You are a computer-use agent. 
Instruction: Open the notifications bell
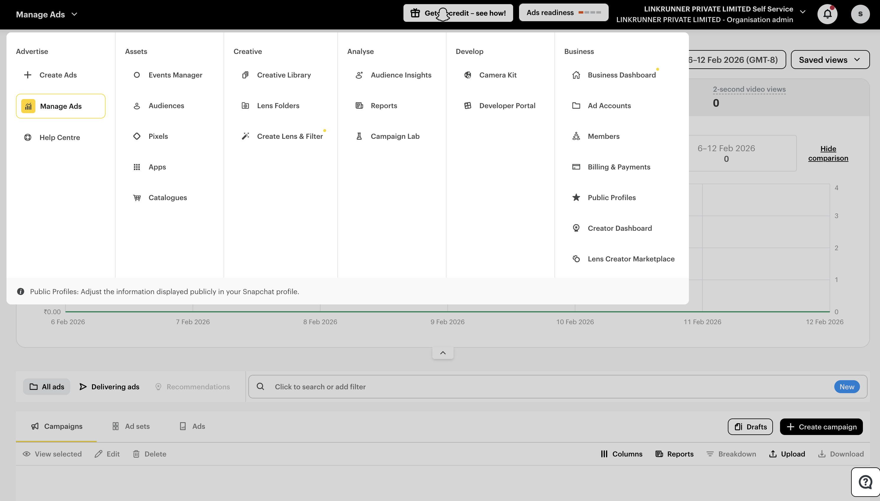(827, 14)
